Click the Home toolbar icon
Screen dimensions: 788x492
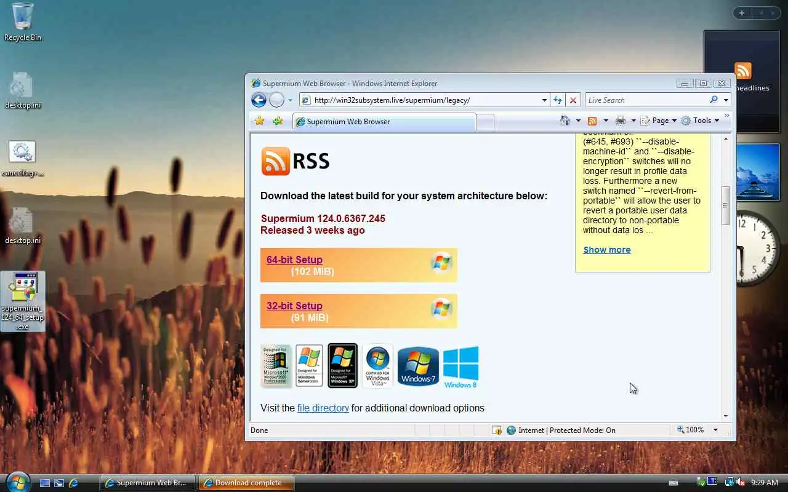coord(565,121)
